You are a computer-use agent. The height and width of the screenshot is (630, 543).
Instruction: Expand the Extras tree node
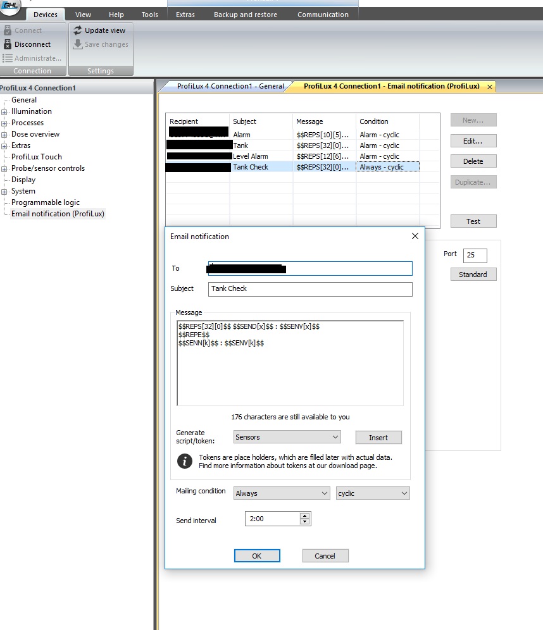pos(4,146)
